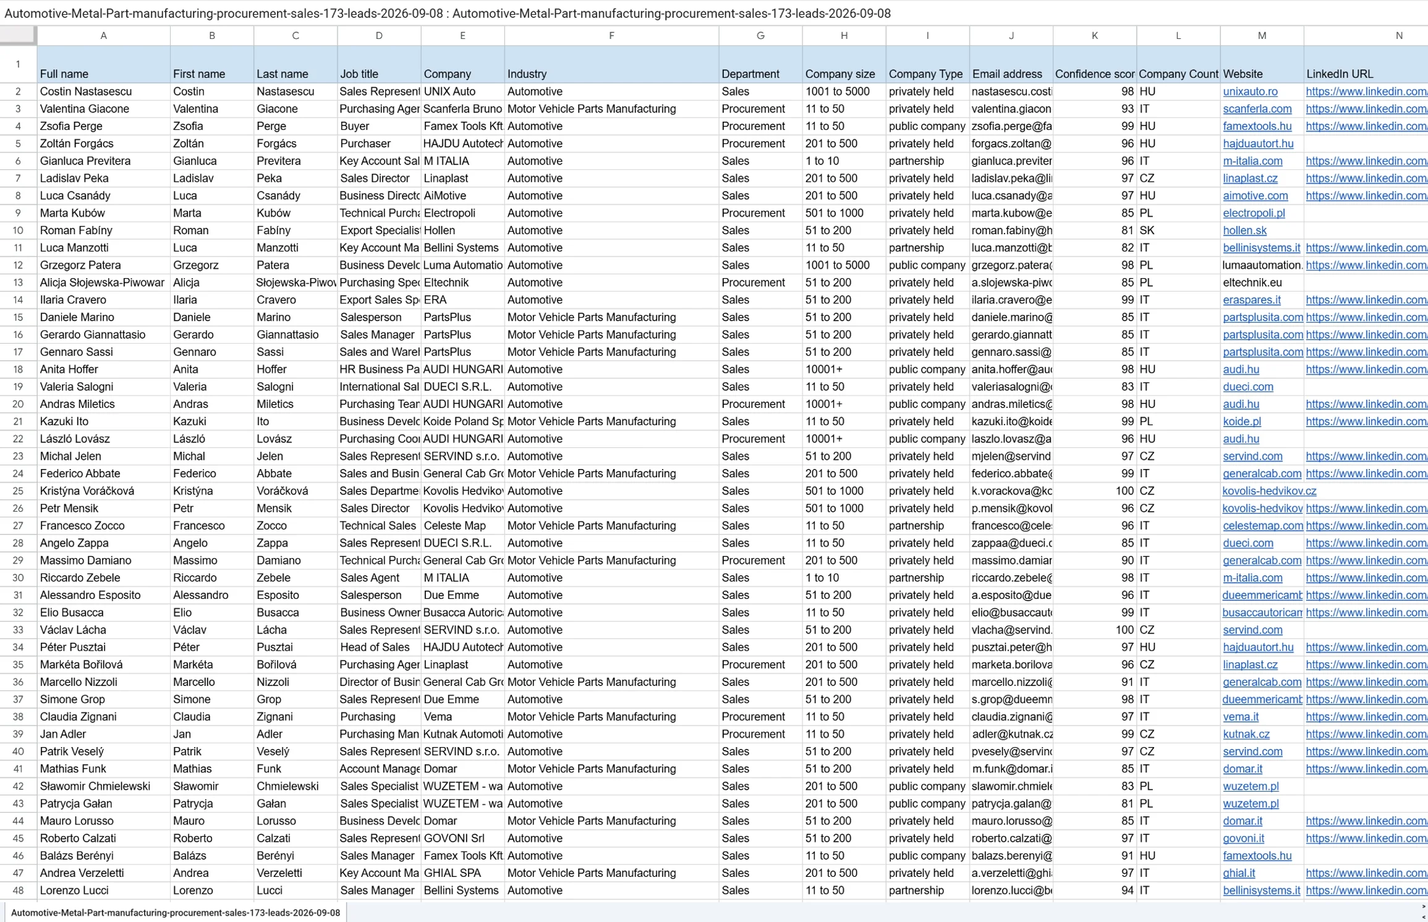Select company cell 'Celeste Map'
The height and width of the screenshot is (922, 1428).
462,526
